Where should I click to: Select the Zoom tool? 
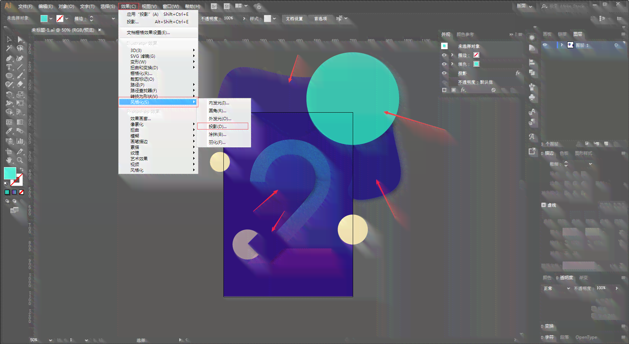[20, 160]
